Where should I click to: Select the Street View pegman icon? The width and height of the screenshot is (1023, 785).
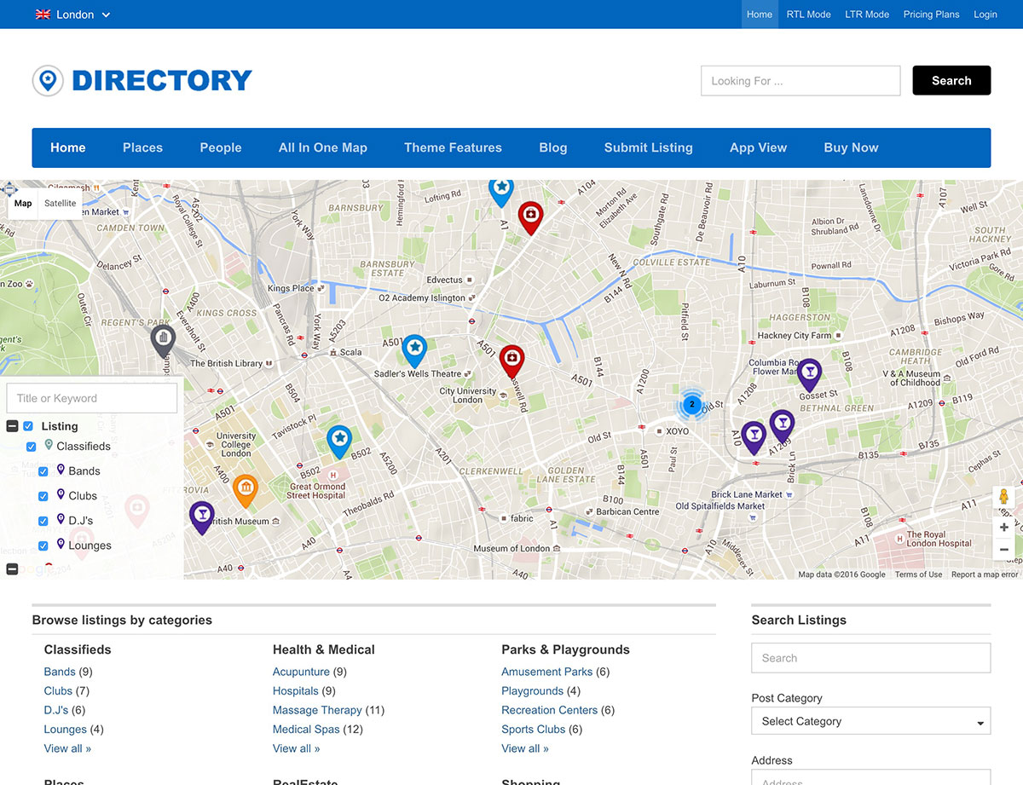pos(1003,498)
